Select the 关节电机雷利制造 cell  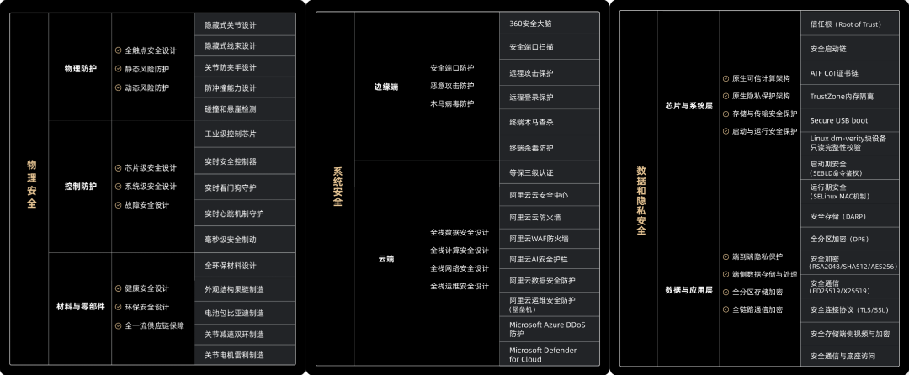click(x=245, y=355)
